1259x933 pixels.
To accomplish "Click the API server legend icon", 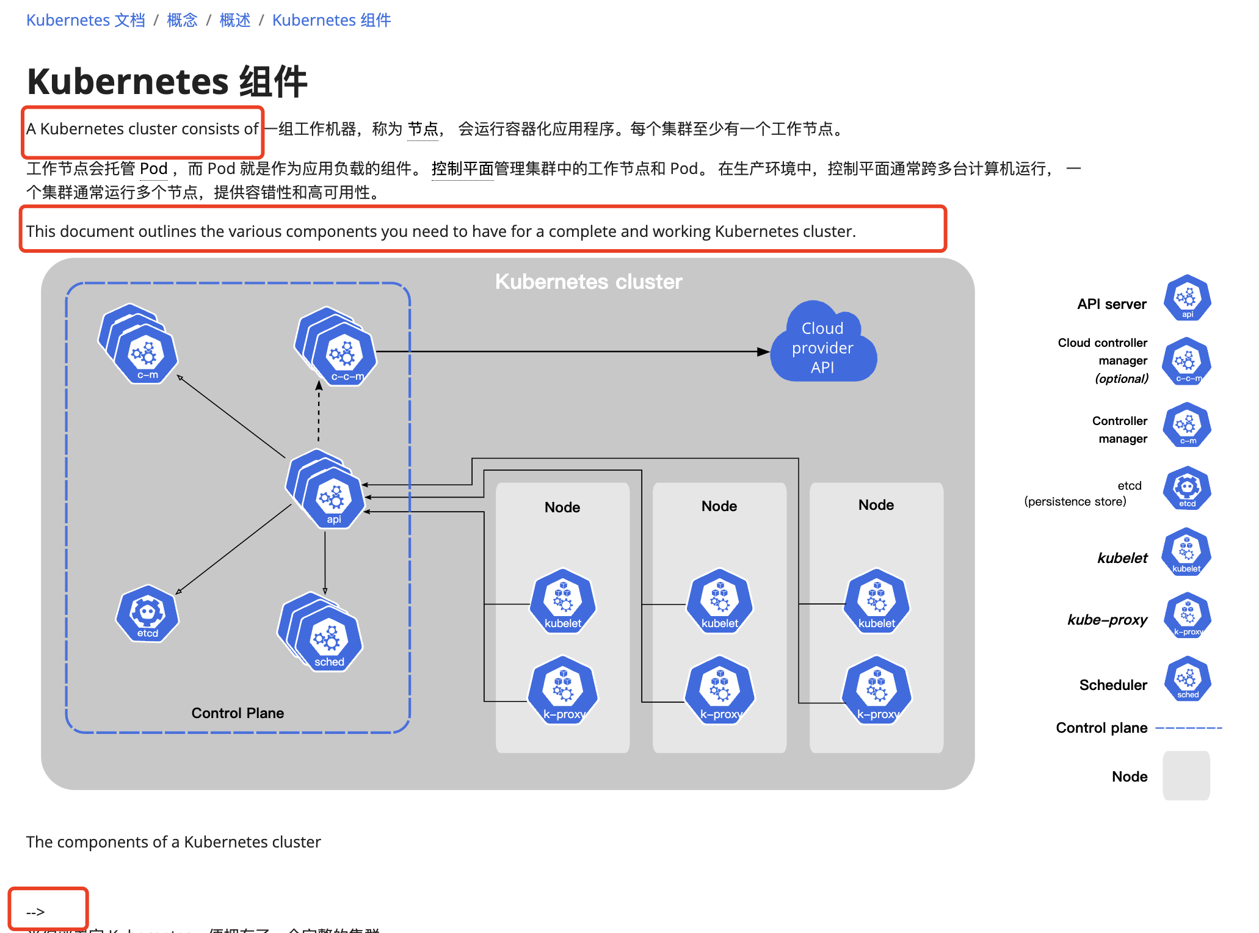I will [1187, 299].
